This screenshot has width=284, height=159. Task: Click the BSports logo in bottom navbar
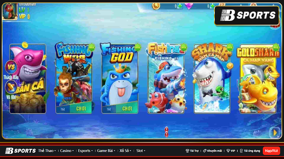point(21,151)
